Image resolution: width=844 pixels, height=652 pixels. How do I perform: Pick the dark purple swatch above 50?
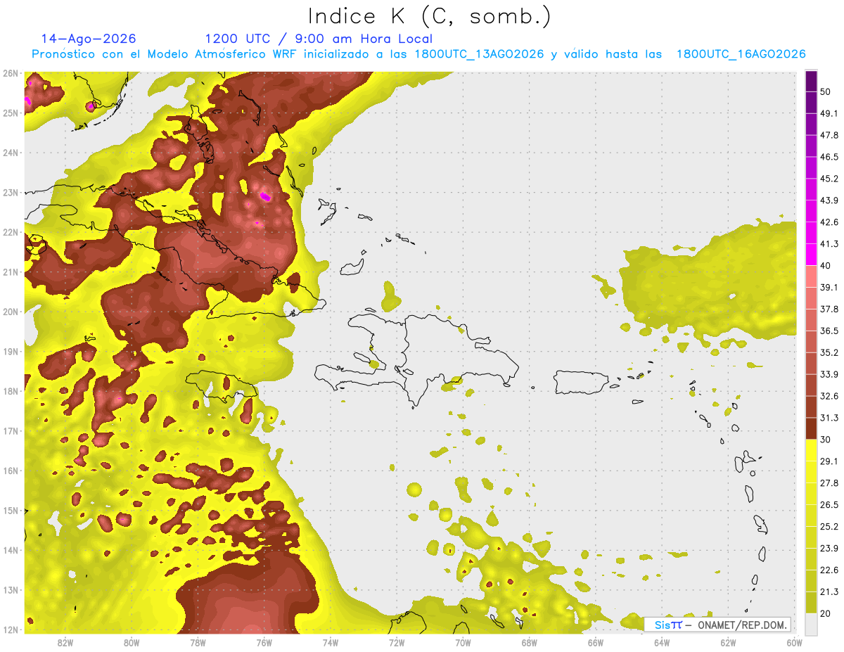tap(811, 81)
